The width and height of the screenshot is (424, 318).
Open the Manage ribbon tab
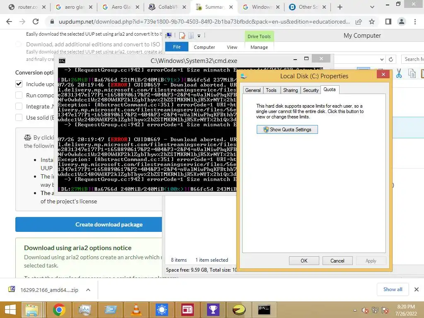[259, 47]
